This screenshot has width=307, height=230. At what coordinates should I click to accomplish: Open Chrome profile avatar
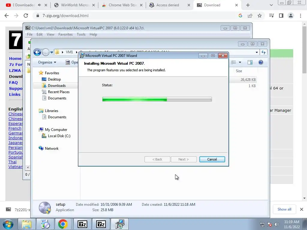coord(291,16)
